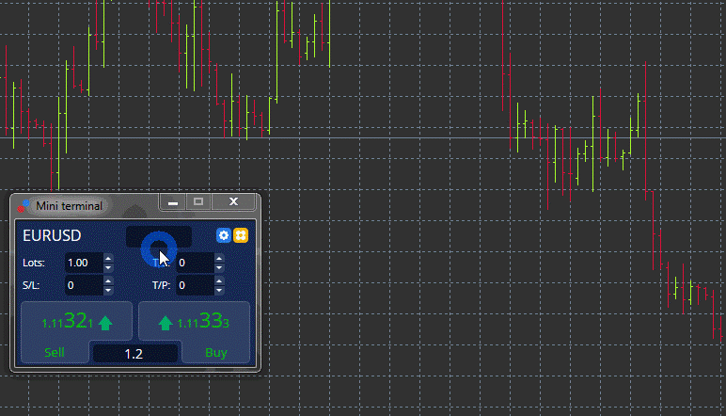Image resolution: width=726 pixels, height=416 pixels.
Task: Increase the Lots value with up arrow
Action: tap(108, 258)
